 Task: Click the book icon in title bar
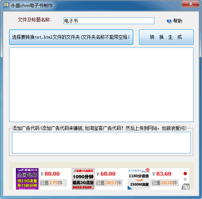point(6,5)
